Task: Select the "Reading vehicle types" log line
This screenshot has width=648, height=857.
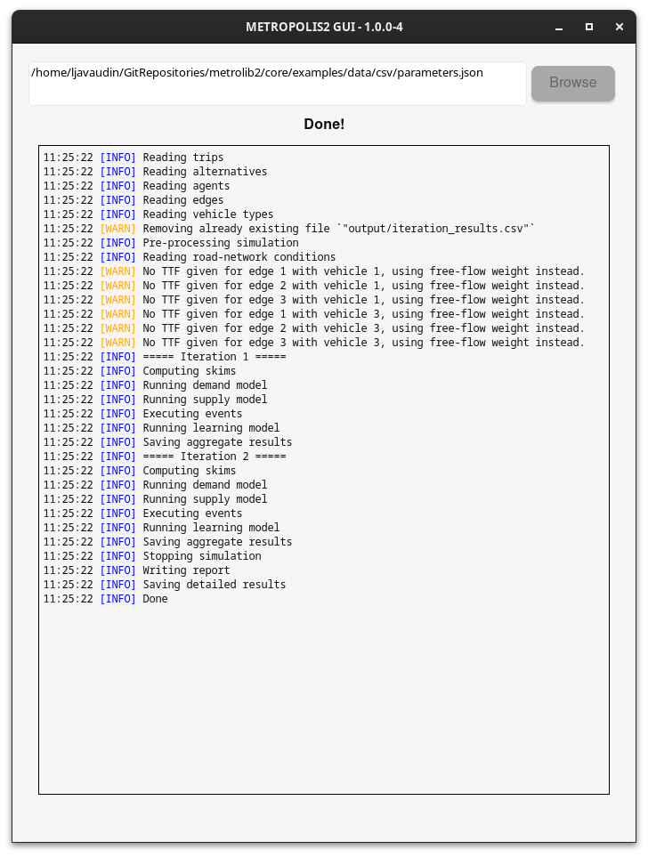Action: (x=158, y=214)
